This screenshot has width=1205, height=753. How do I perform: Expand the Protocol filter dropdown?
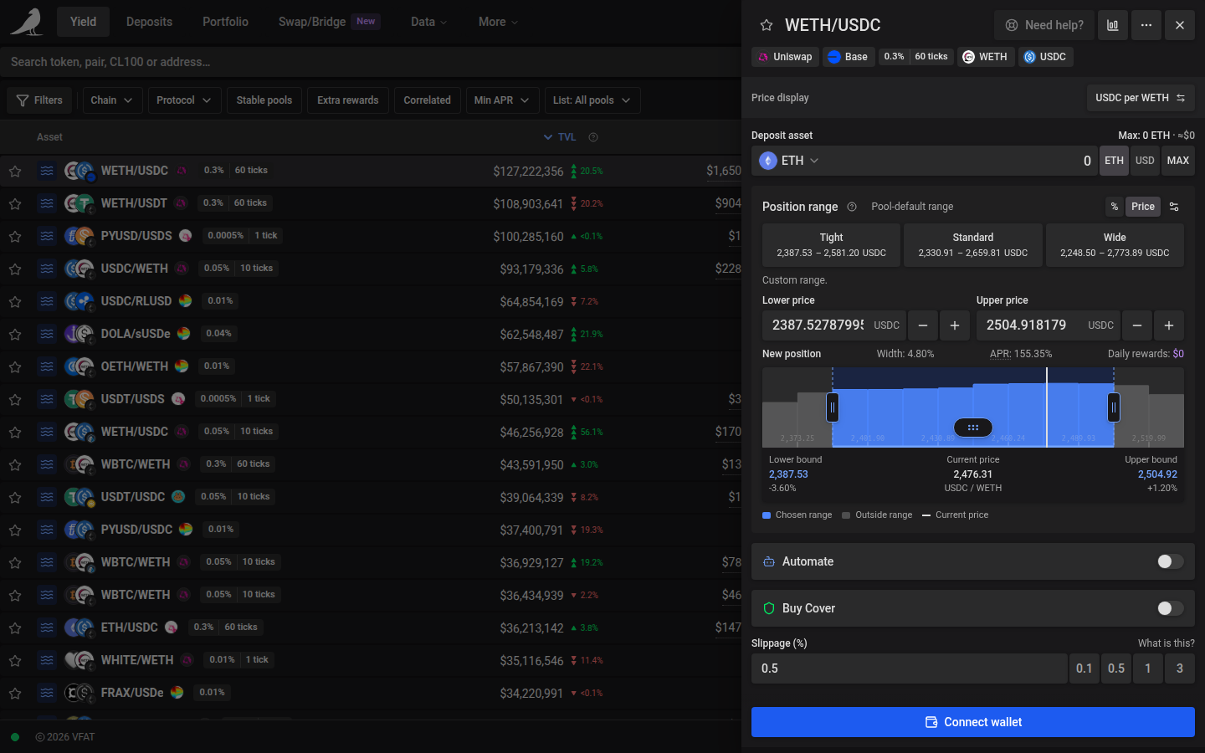(x=184, y=100)
